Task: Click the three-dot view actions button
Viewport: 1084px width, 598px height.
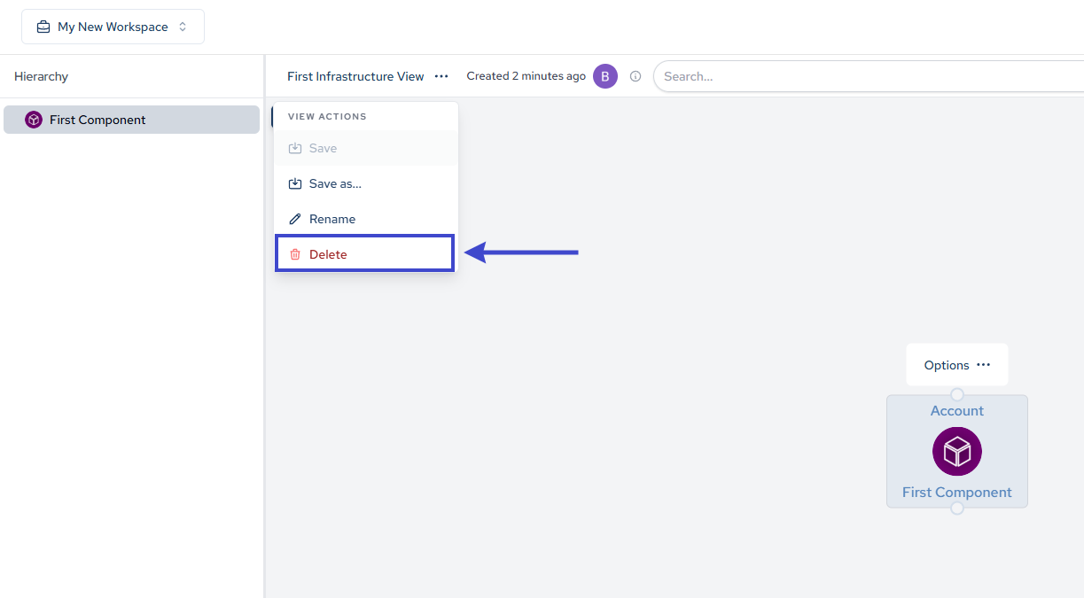Action: (441, 76)
